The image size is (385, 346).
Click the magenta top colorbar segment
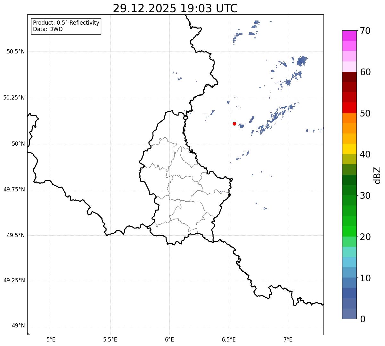coord(349,36)
